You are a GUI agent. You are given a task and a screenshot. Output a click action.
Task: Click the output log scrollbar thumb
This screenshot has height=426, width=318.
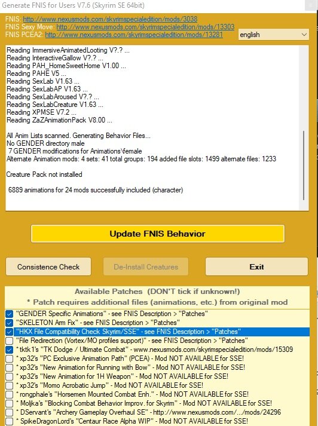pyautogui.click(x=304, y=166)
